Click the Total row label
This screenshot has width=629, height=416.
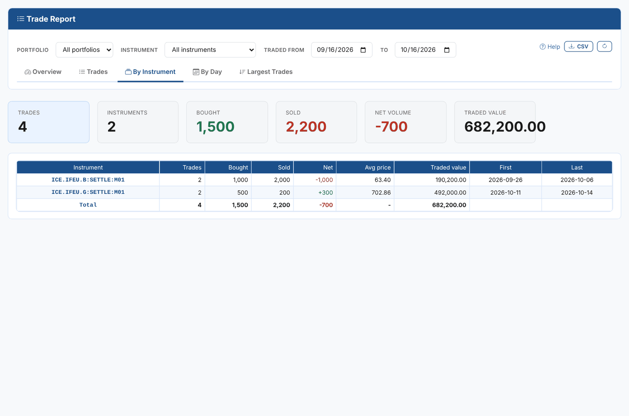(x=88, y=205)
